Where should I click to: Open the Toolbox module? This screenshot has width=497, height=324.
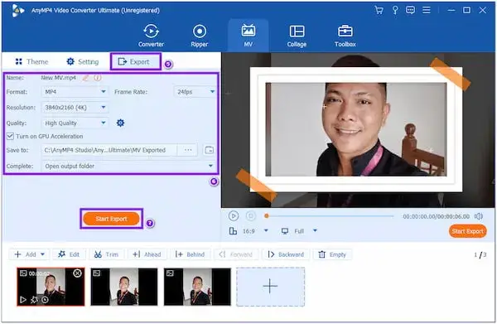coord(345,36)
